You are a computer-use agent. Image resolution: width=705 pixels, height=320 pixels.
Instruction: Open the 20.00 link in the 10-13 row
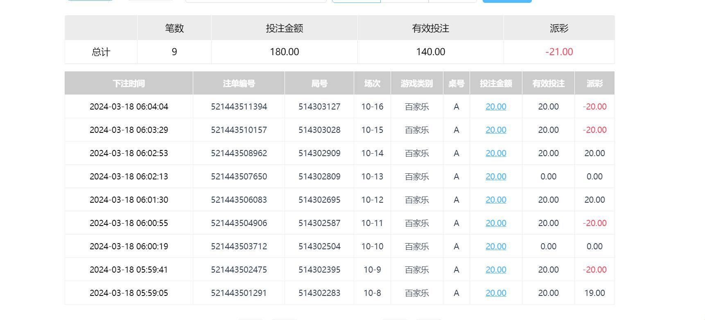click(496, 177)
